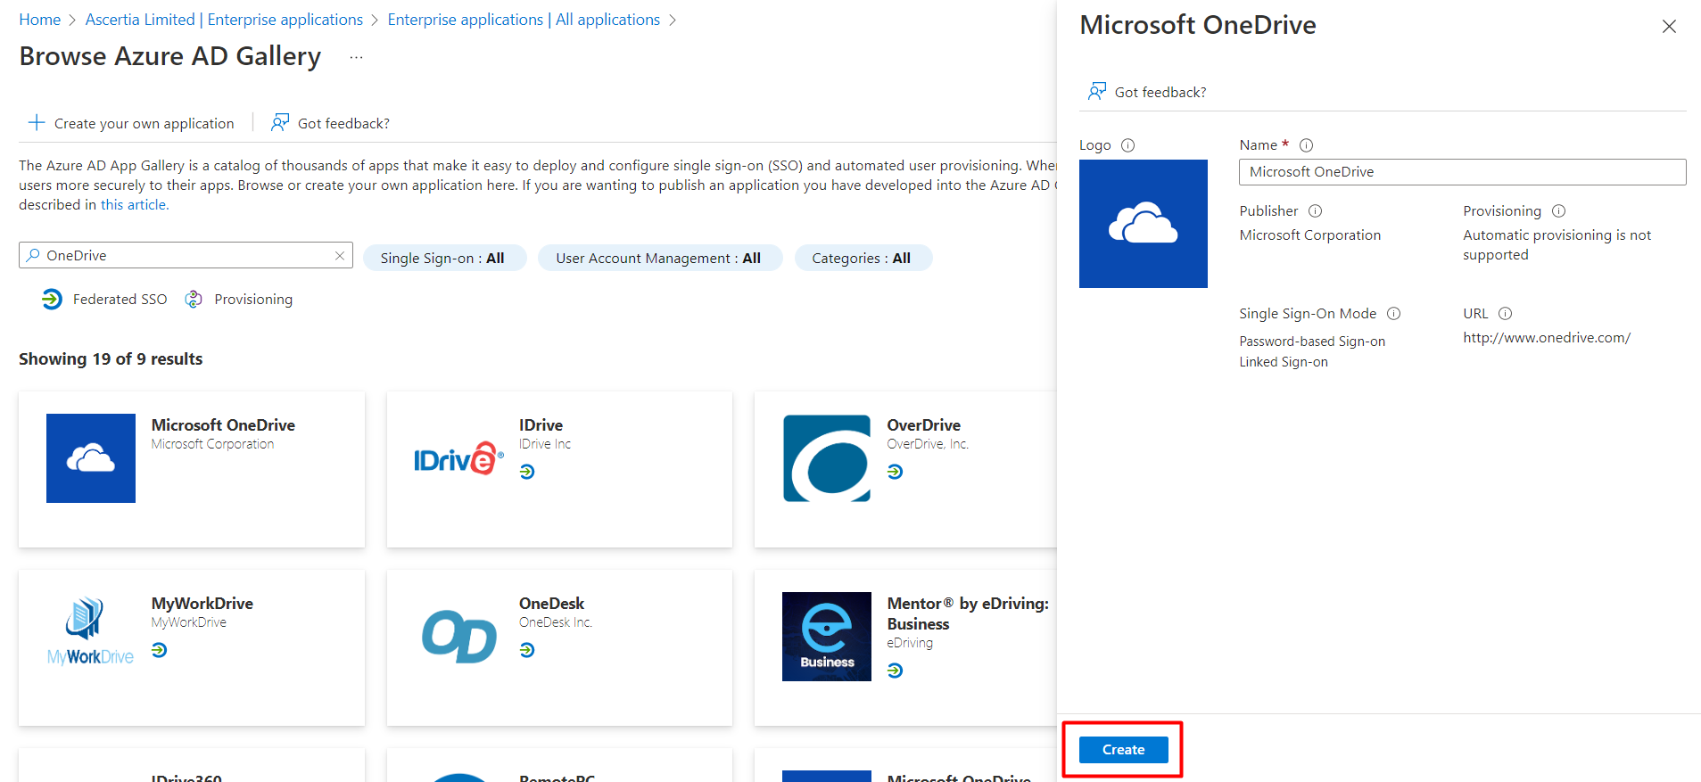Click the Single Sign-On Mode info icon
The height and width of the screenshot is (782, 1701).
[1393, 314]
